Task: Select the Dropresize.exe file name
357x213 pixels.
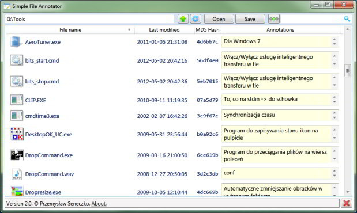Action: coord(43,192)
